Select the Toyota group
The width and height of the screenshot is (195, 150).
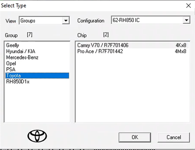[x=13, y=76]
